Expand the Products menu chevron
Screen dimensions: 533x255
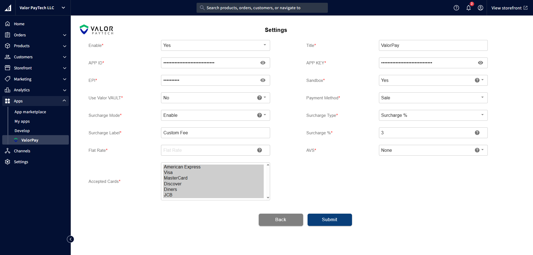[65, 46]
